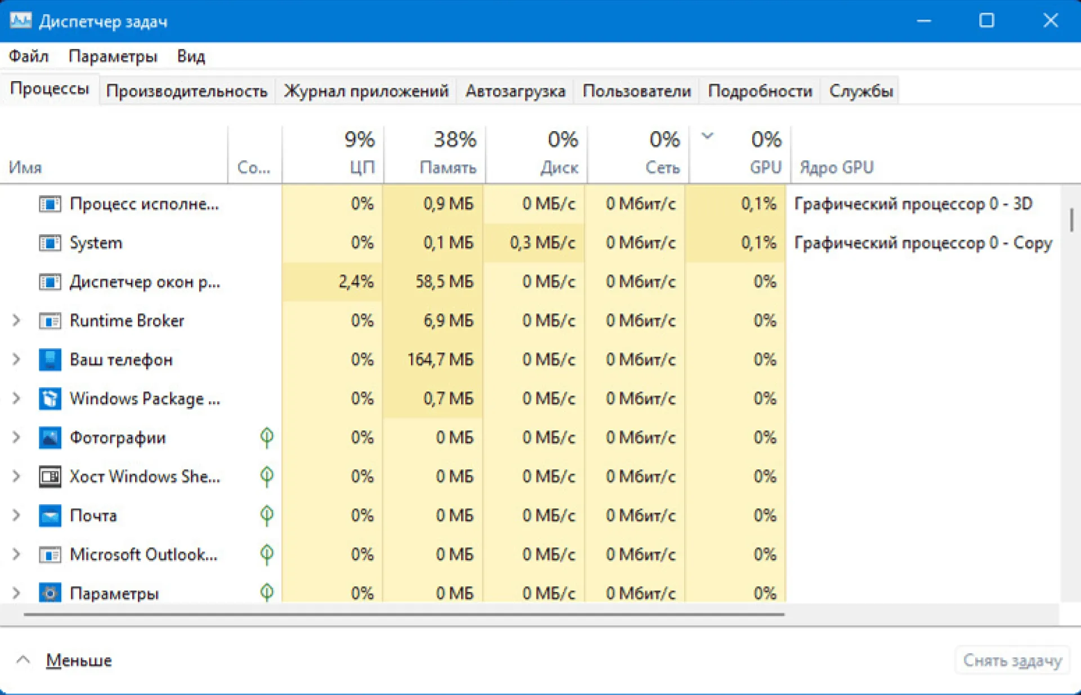Click the Фотографии process icon
The width and height of the screenshot is (1081, 695).
(50, 438)
